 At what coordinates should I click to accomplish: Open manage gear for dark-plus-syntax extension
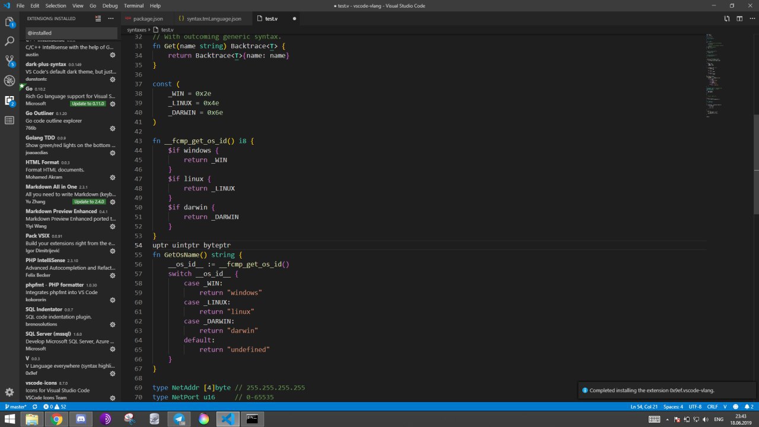tap(113, 79)
